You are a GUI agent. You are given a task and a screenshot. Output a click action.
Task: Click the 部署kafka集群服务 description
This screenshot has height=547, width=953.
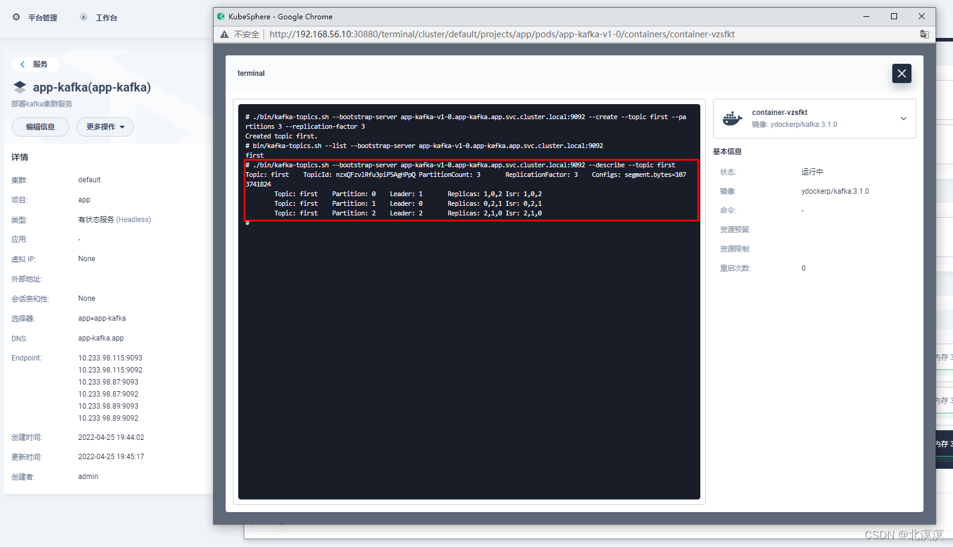tap(42, 104)
